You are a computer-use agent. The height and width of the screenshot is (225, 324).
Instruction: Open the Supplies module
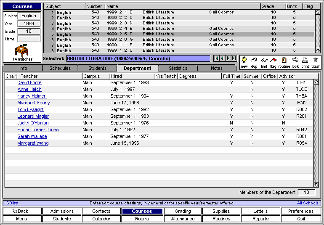click(221, 211)
